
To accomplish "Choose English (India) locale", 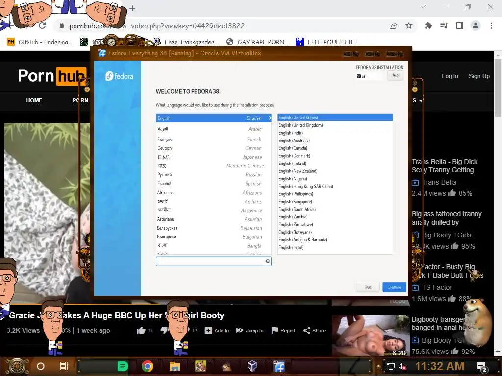I will (x=335, y=133).
